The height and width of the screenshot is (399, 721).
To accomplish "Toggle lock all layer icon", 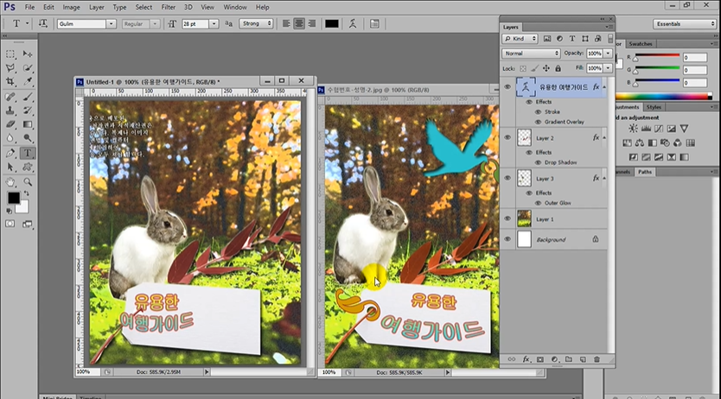I will 558,68.
